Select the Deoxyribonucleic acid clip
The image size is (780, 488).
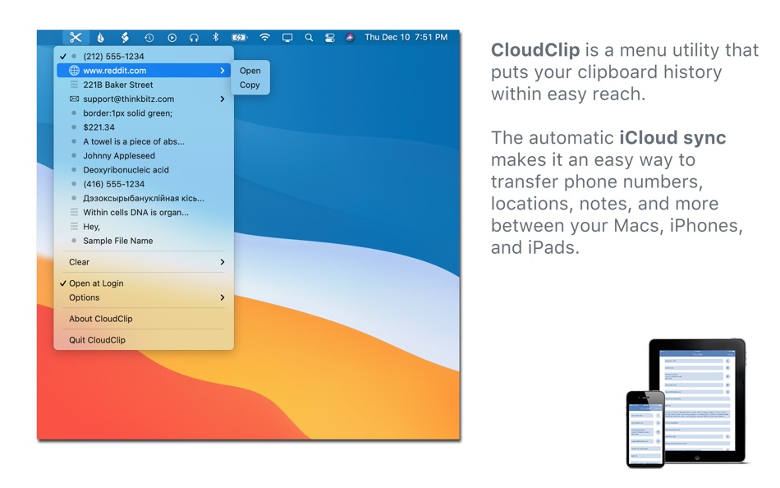[144, 170]
